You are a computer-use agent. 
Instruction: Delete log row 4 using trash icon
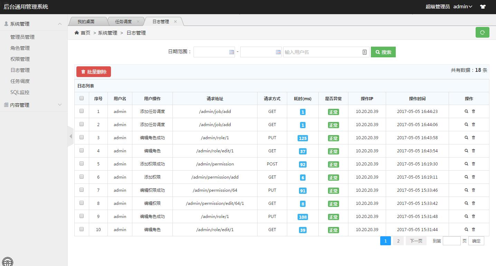point(474,151)
